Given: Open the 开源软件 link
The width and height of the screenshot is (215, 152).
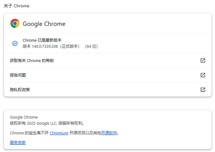Looking at the screenshot, I should click(x=109, y=133).
